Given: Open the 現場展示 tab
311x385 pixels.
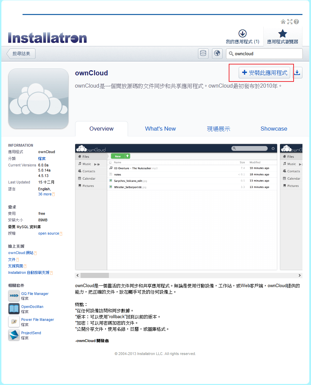Looking at the screenshot, I should [x=218, y=129].
